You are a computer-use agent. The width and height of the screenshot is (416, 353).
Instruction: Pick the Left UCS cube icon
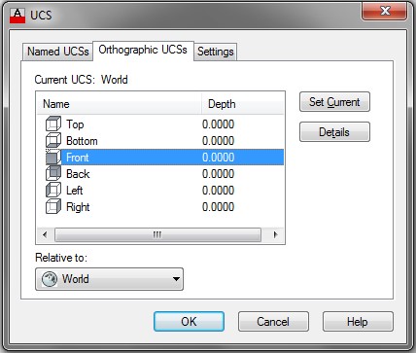tap(53, 191)
